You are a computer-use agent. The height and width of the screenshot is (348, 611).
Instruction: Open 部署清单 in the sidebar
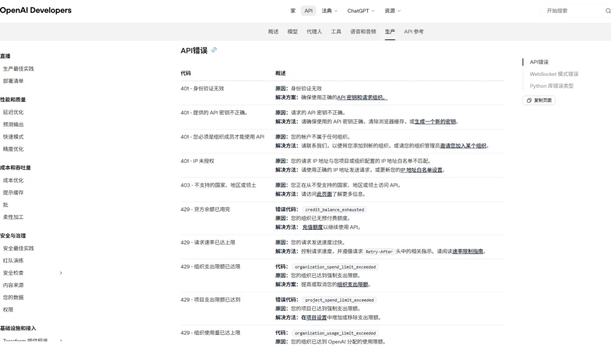tap(13, 81)
